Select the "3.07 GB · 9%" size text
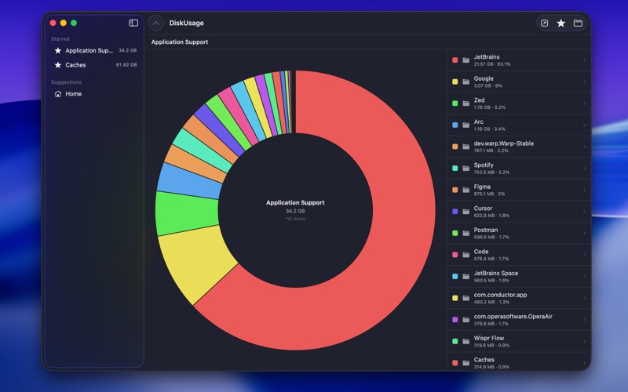This screenshot has width=628, height=392. click(x=487, y=85)
